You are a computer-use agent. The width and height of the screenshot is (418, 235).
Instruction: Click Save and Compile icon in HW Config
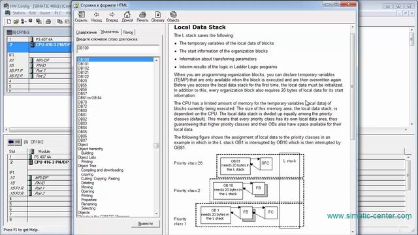pyautogui.click(x=39, y=22)
